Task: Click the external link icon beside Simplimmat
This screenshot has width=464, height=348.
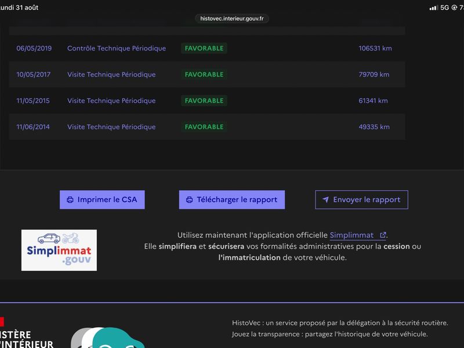Action: [383, 235]
